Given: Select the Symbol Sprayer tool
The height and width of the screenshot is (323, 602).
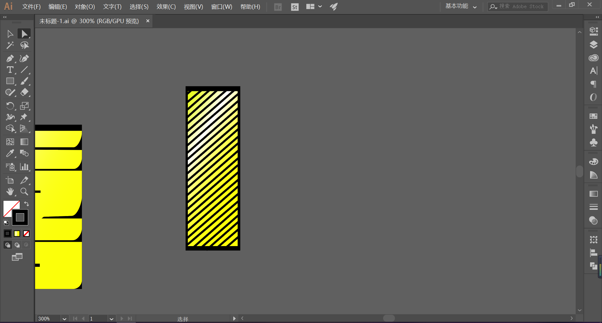Looking at the screenshot, I should coord(10,167).
